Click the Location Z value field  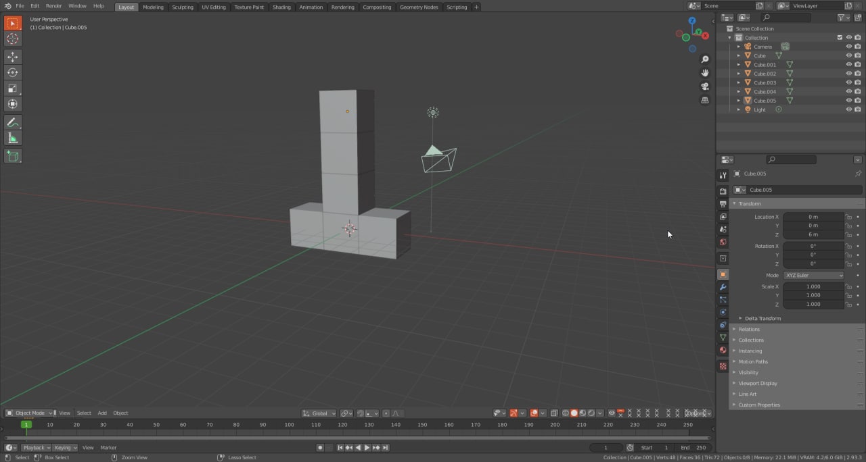pos(813,234)
